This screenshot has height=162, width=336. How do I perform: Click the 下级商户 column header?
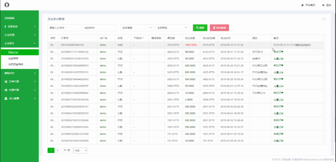(140, 38)
